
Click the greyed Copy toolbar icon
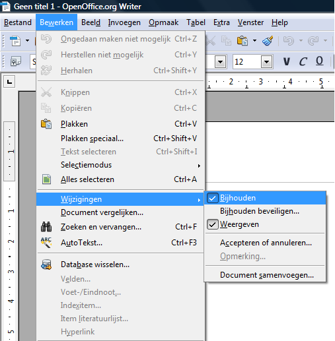[x=226, y=41]
